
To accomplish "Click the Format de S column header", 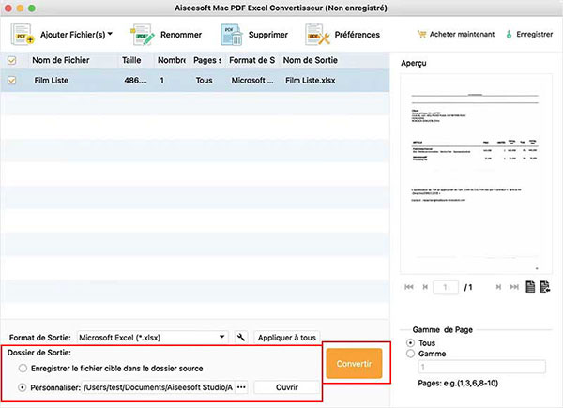I will [x=252, y=60].
